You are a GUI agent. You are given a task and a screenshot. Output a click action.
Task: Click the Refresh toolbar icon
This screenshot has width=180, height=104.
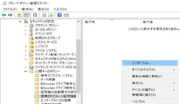coord(44,15)
